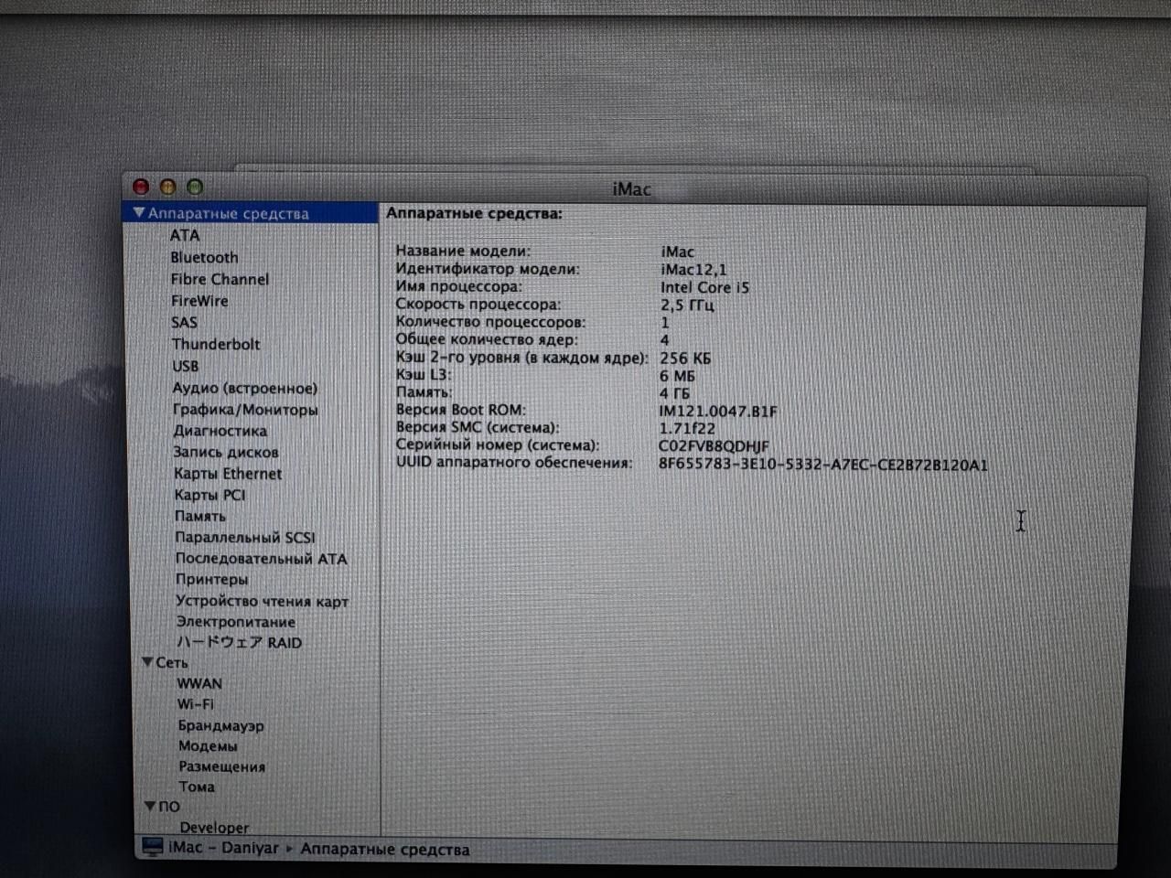Select ATA in the sidebar
Image resolution: width=1171 pixels, height=878 pixels.
point(184,235)
